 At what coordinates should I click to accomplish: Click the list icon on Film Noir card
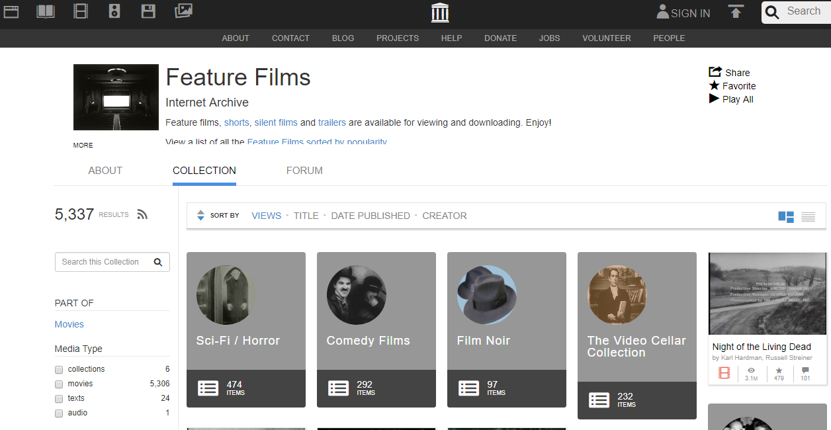point(468,388)
